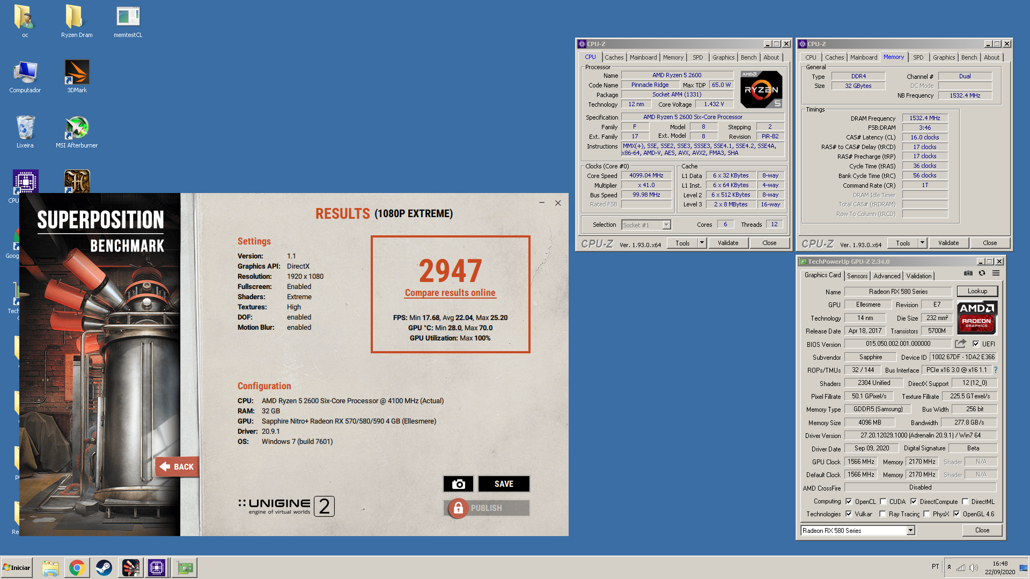Open SPD tab in right CPU-Z window
Screen dimensions: 1030x579
pos(918,57)
